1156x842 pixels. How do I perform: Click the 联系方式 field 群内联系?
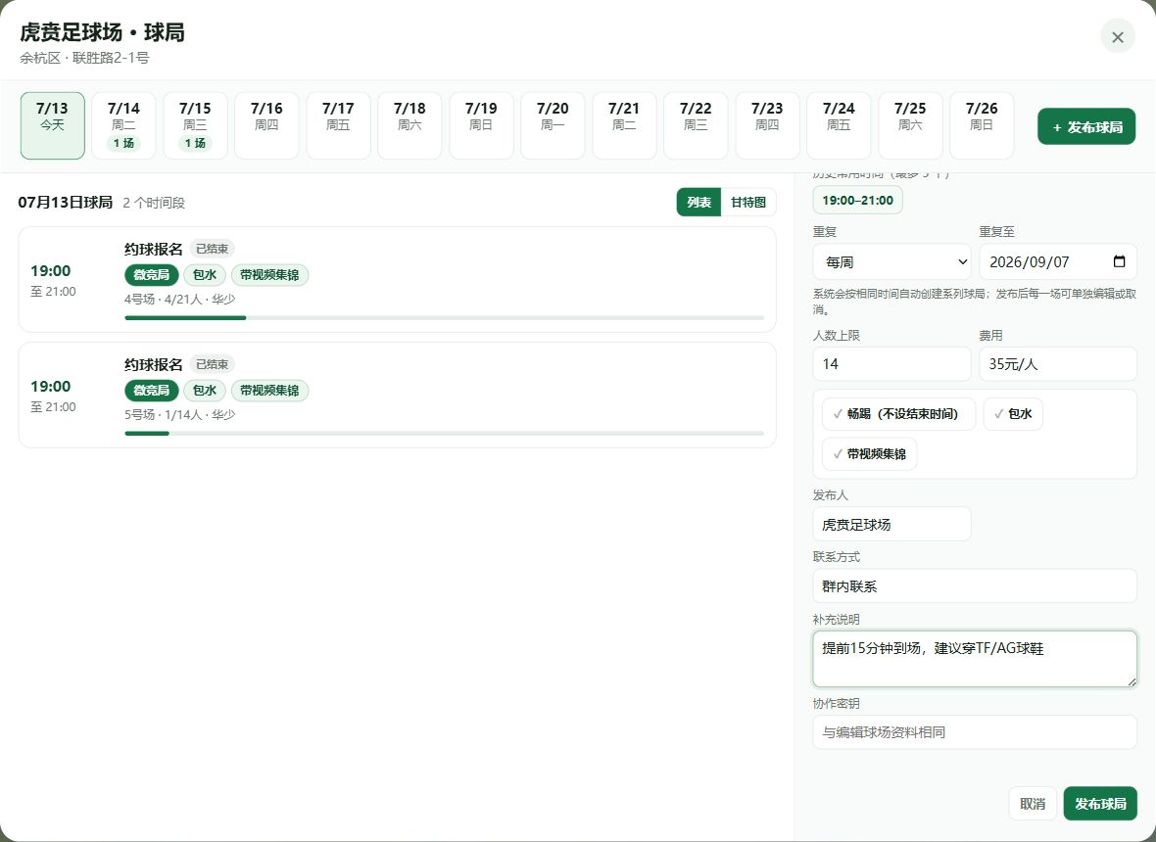pos(975,586)
